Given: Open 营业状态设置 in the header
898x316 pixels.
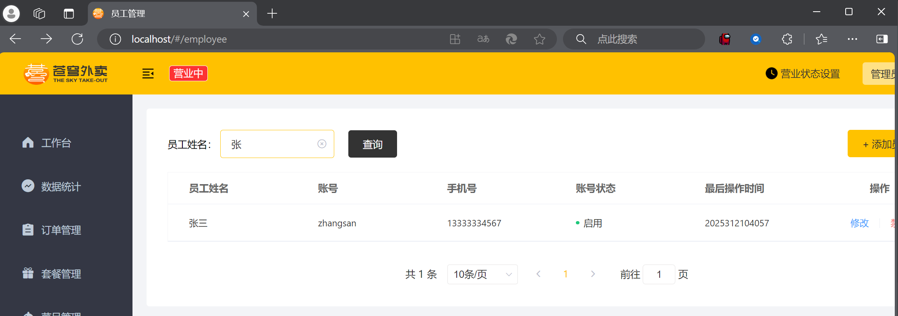Looking at the screenshot, I should pyautogui.click(x=803, y=74).
